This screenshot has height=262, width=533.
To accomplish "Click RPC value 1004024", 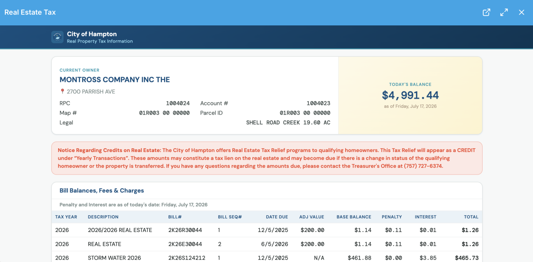I will (x=178, y=103).
